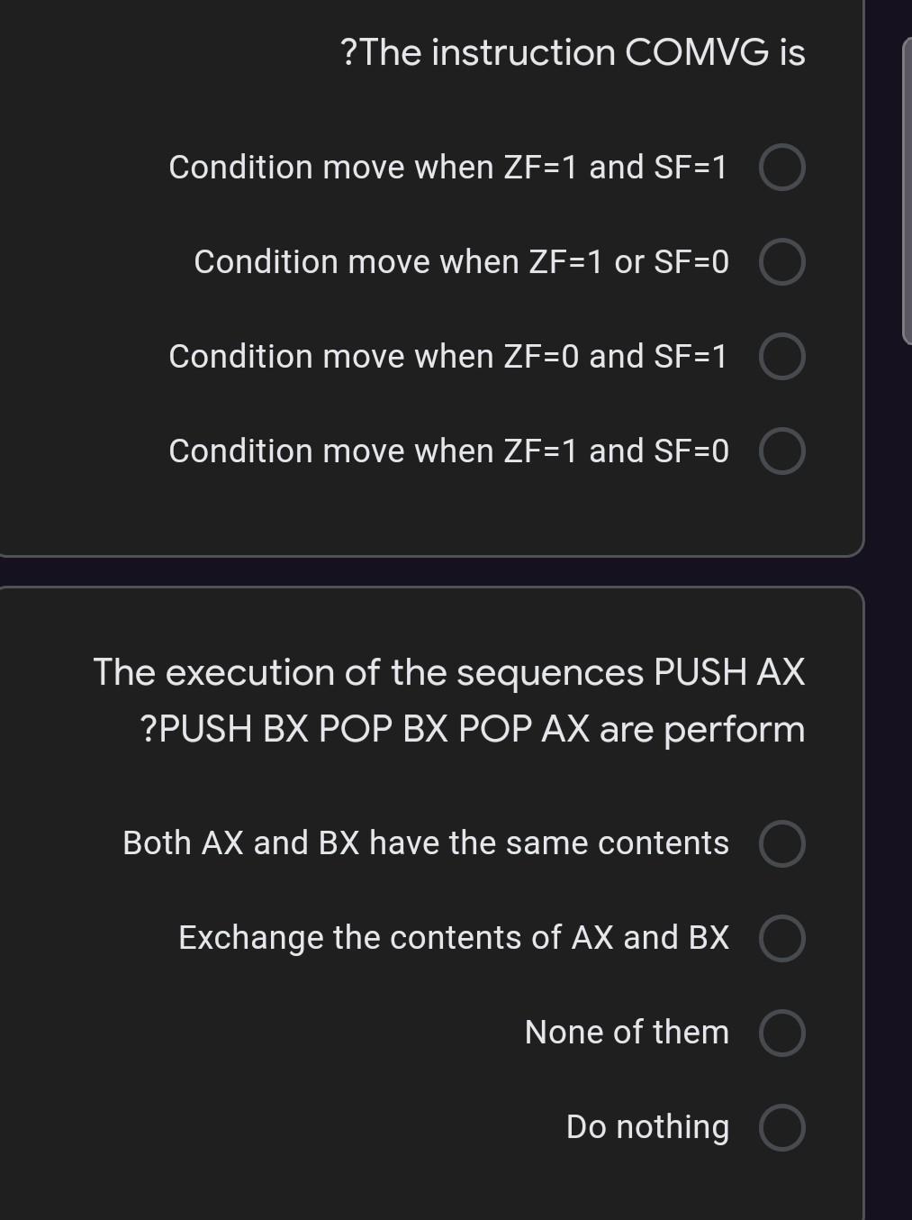Click the gap between the two question cards

tap(432, 570)
